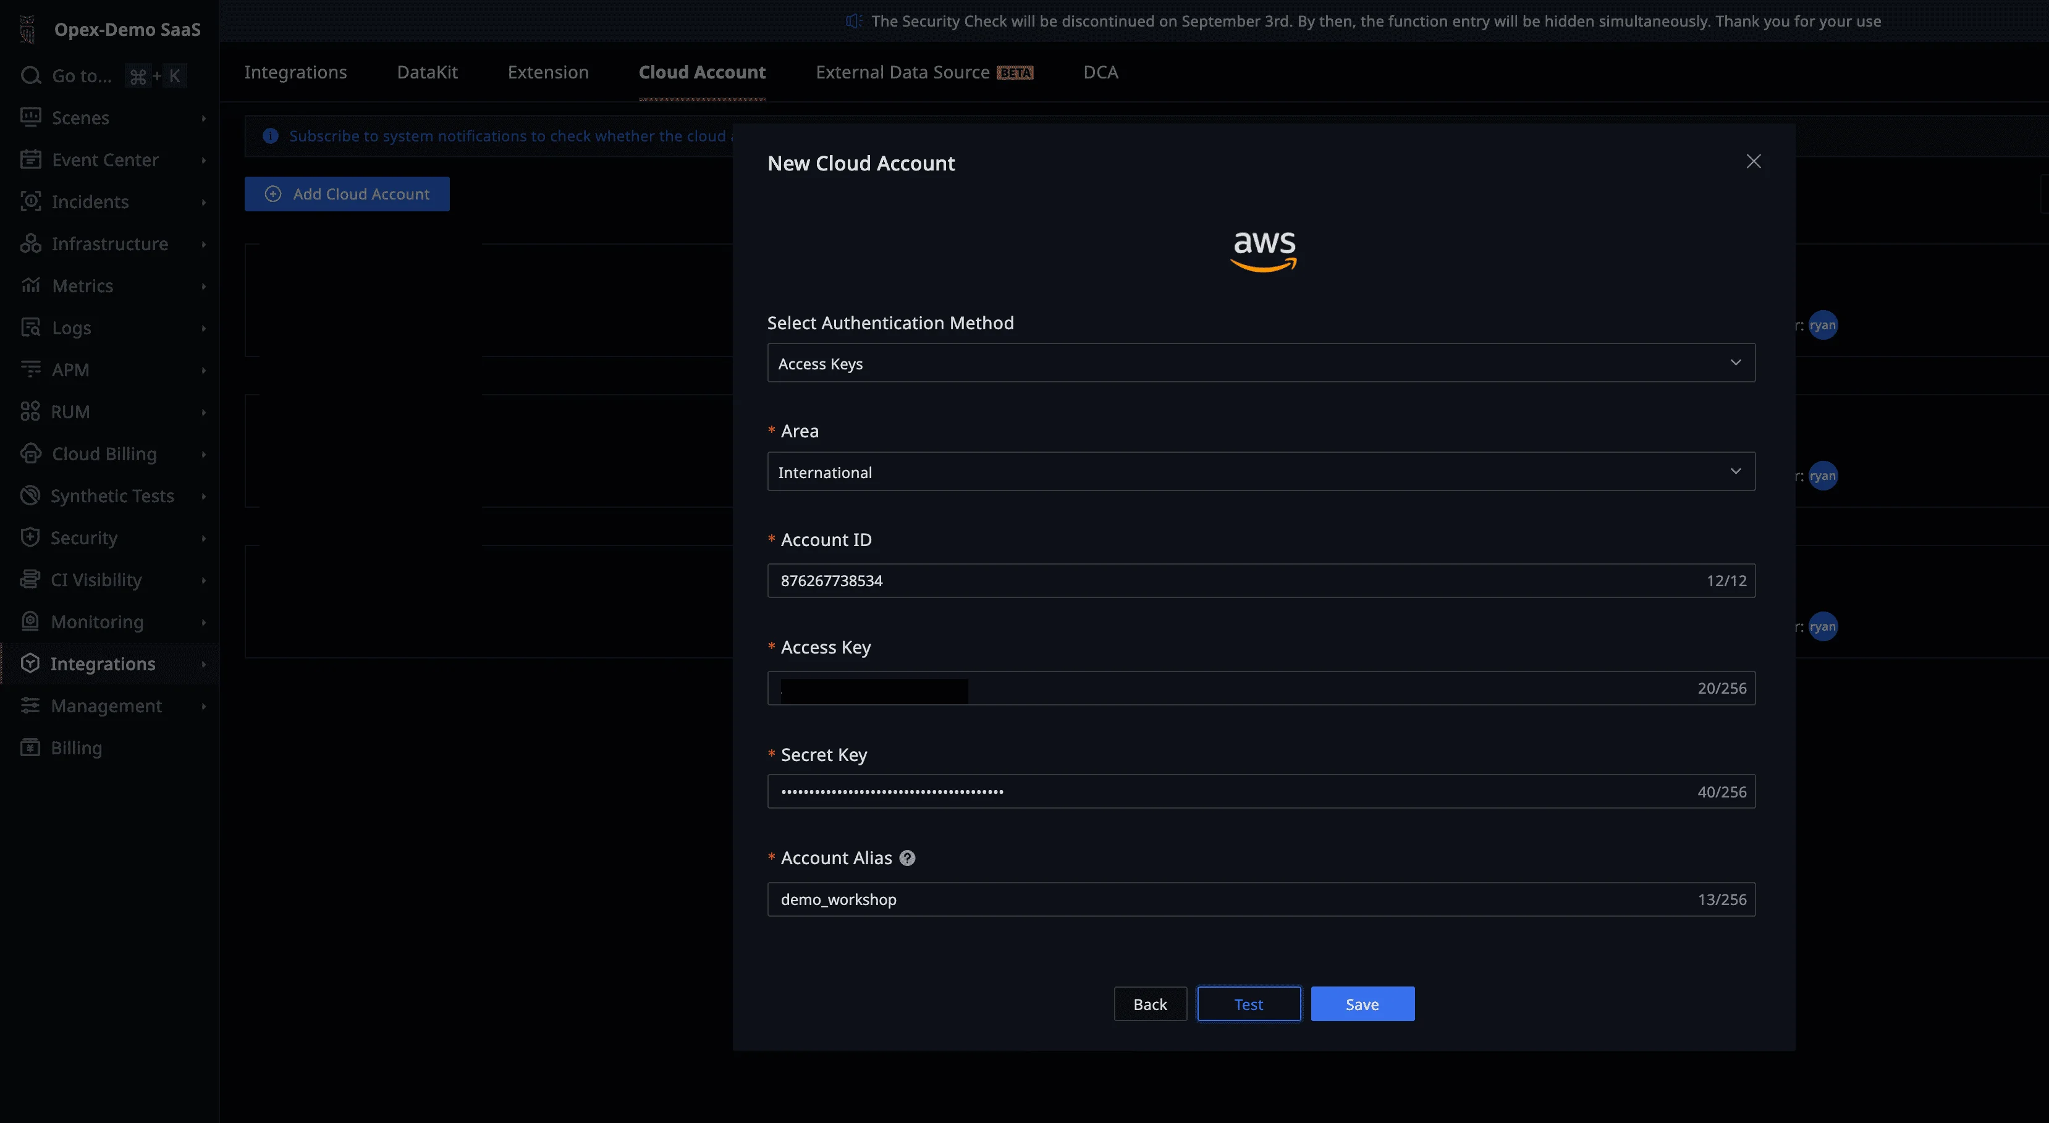Expand the Security submenu arrow
The height and width of the screenshot is (1123, 2049).
[204, 539]
